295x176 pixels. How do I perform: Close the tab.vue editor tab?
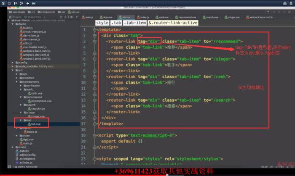point(132,17)
